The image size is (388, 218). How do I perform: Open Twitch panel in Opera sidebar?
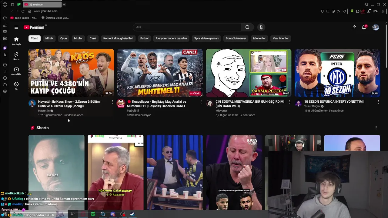click(5, 48)
